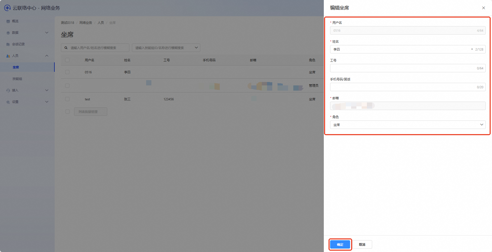Click the 手机号码/固话 input field
Screen dimensions: 492x252
click(408, 87)
